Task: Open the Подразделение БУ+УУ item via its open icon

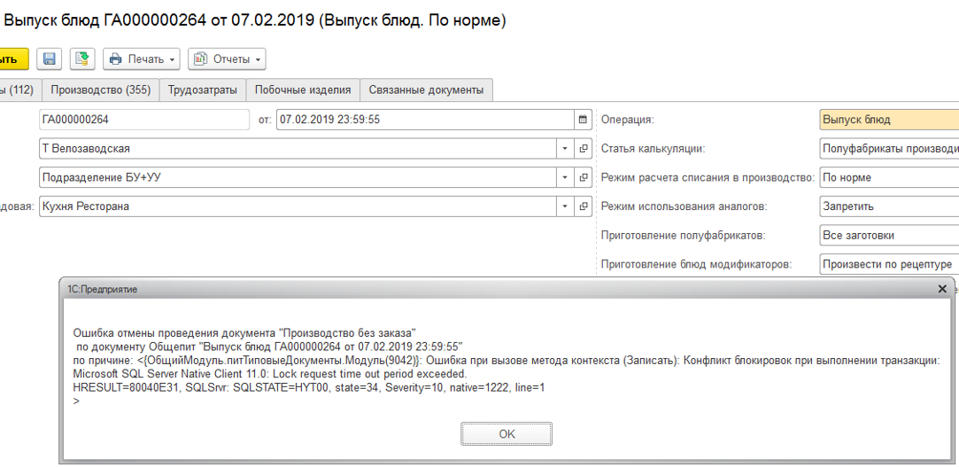Action: tap(584, 177)
